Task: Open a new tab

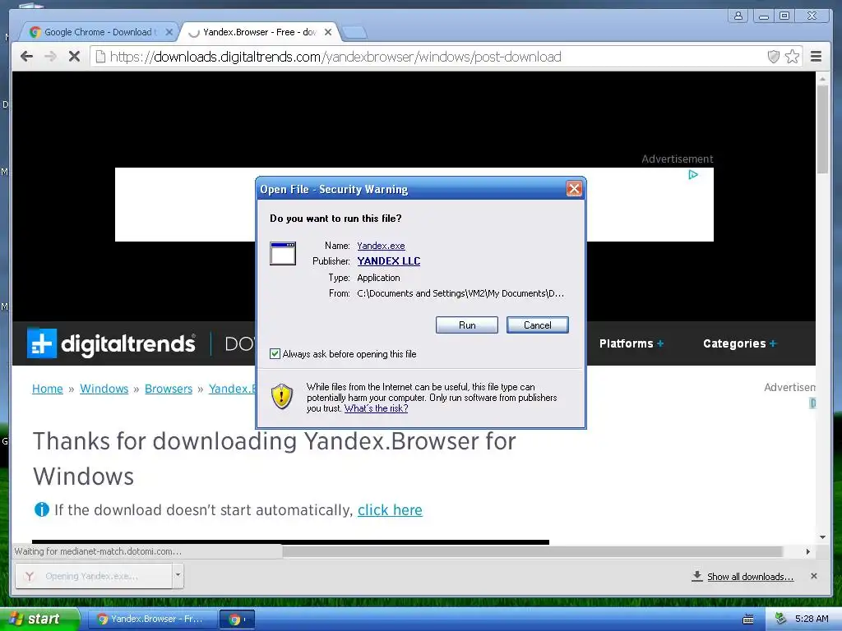Action: coord(354,33)
